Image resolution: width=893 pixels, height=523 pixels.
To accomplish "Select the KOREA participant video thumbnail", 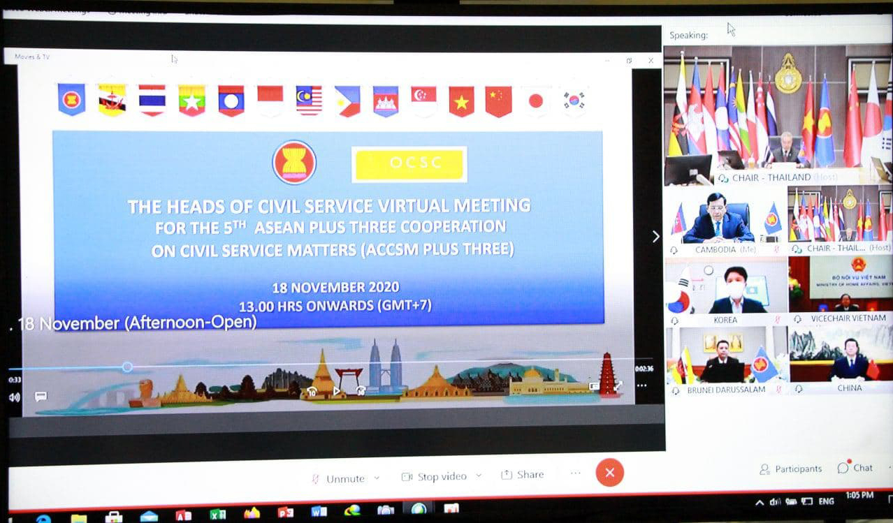I will [x=726, y=291].
